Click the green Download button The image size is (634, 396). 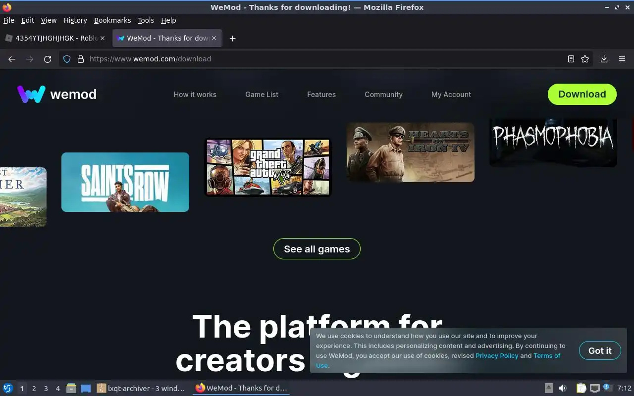click(x=582, y=94)
